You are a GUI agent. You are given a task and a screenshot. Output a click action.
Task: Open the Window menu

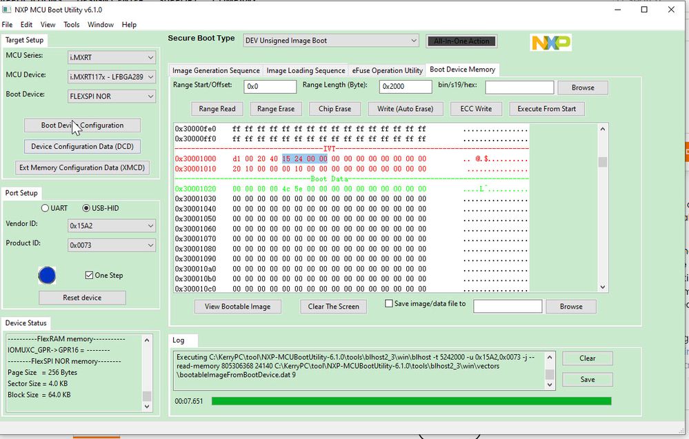click(101, 25)
